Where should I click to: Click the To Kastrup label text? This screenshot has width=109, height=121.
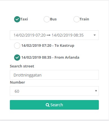coord(64,46)
